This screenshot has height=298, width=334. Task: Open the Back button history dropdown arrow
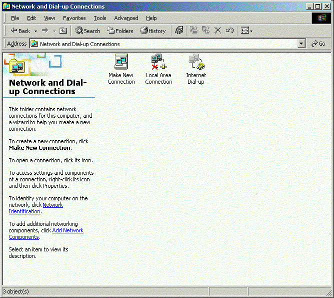(35, 31)
